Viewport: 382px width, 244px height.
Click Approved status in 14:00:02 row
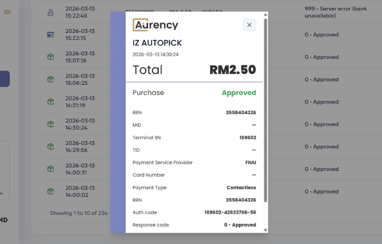pyautogui.click(x=322, y=191)
